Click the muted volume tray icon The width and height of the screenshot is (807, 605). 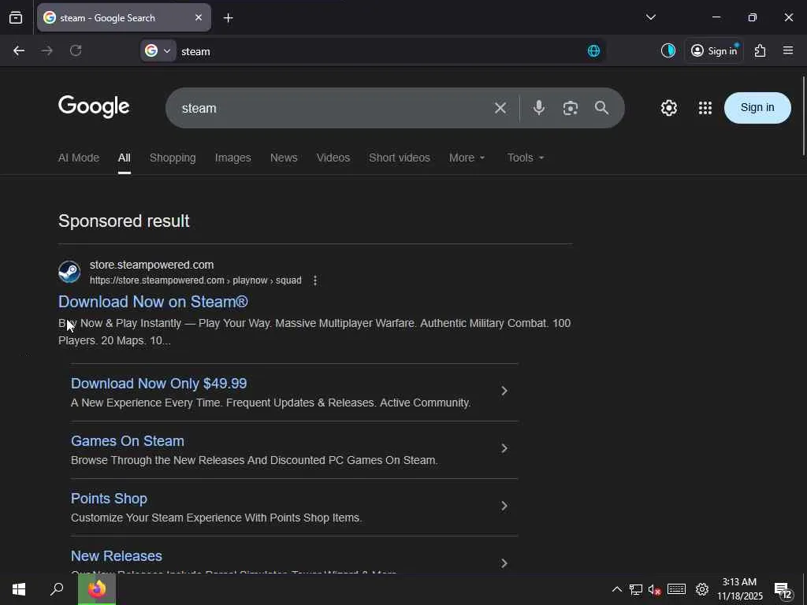coord(654,589)
